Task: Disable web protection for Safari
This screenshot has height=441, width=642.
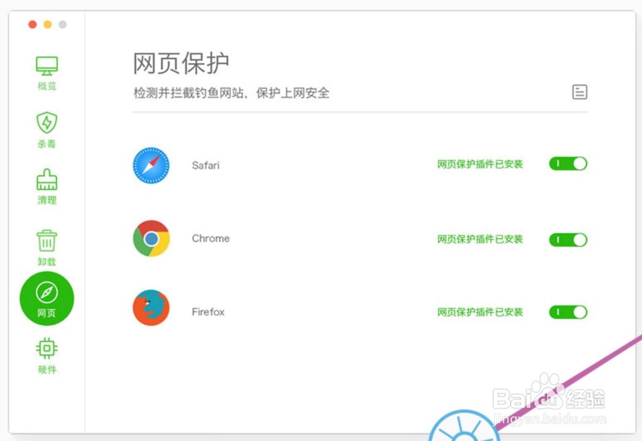Action: click(x=568, y=164)
